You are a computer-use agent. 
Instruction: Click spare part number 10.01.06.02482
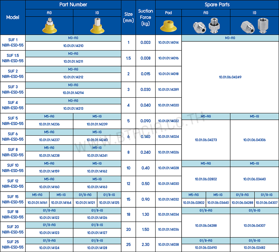click(254, 248)
